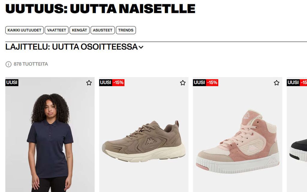Click the 878 tuotteita product count text
Screen dimensions: 307x192
31,64
